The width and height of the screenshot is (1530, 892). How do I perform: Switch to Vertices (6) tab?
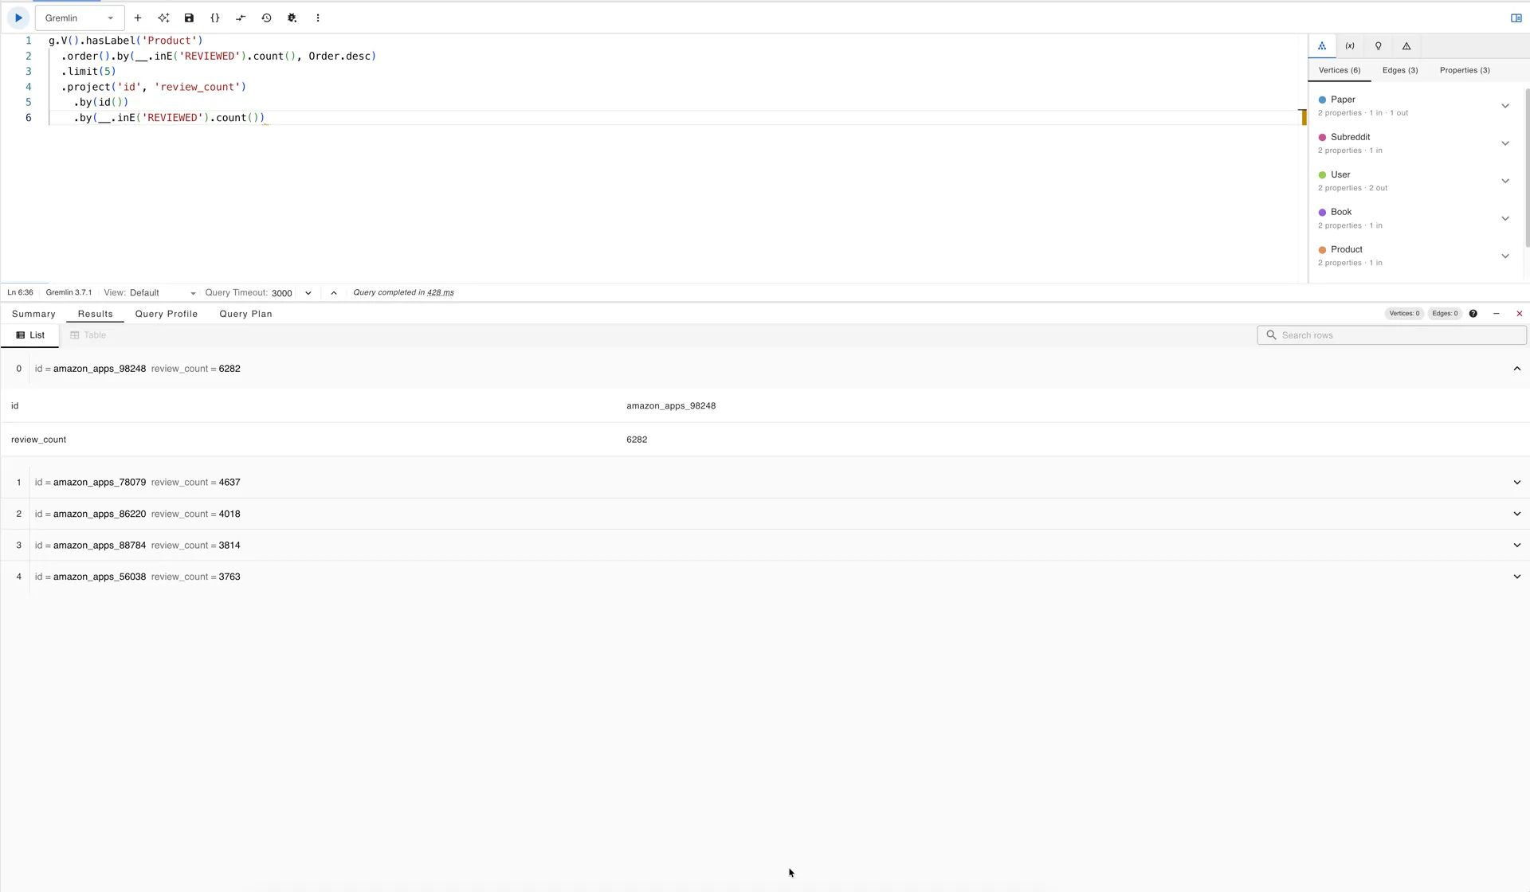(1340, 70)
